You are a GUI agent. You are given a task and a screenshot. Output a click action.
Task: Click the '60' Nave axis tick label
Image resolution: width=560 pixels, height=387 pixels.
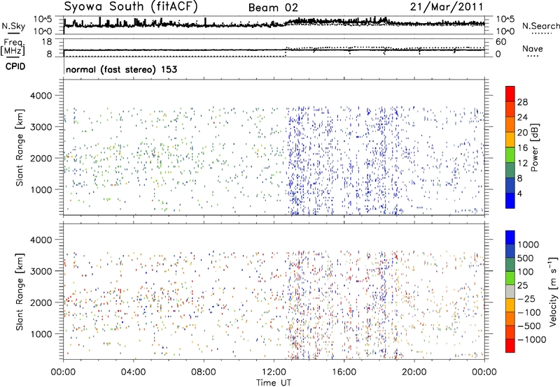click(x=500, y=42)
